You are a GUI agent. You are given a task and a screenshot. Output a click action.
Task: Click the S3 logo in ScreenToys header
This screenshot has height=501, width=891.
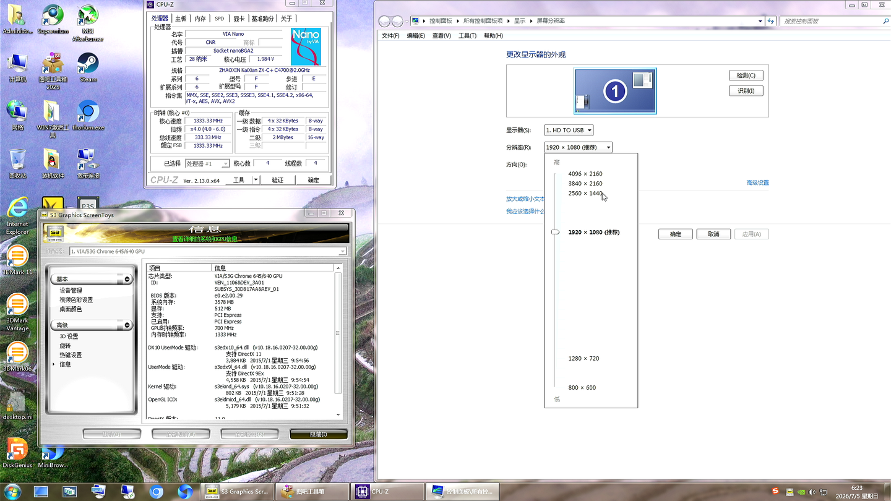click(x=56, y=233)
